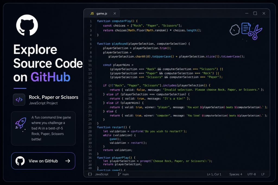
Task: Click line number 26 in gutter
Action: point(90,127)
